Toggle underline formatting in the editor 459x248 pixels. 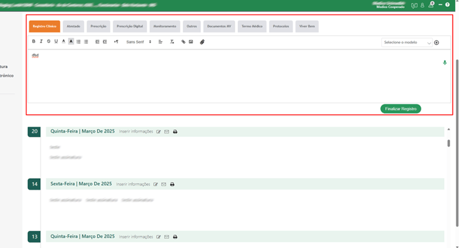click(56, 41)
